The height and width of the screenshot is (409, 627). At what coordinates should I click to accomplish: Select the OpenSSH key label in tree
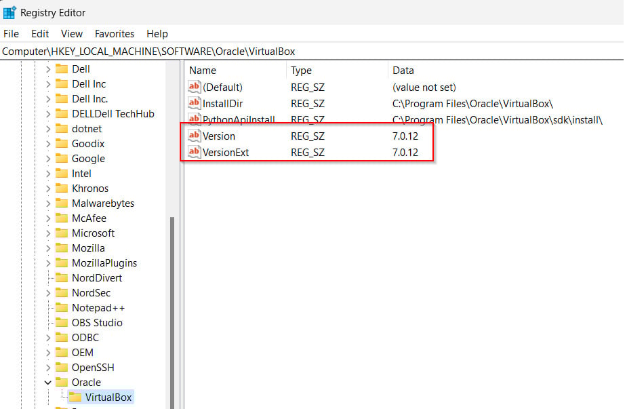(93, 368)
